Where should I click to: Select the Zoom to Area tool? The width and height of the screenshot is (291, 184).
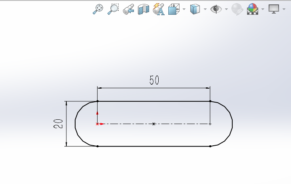click(113, 9)
